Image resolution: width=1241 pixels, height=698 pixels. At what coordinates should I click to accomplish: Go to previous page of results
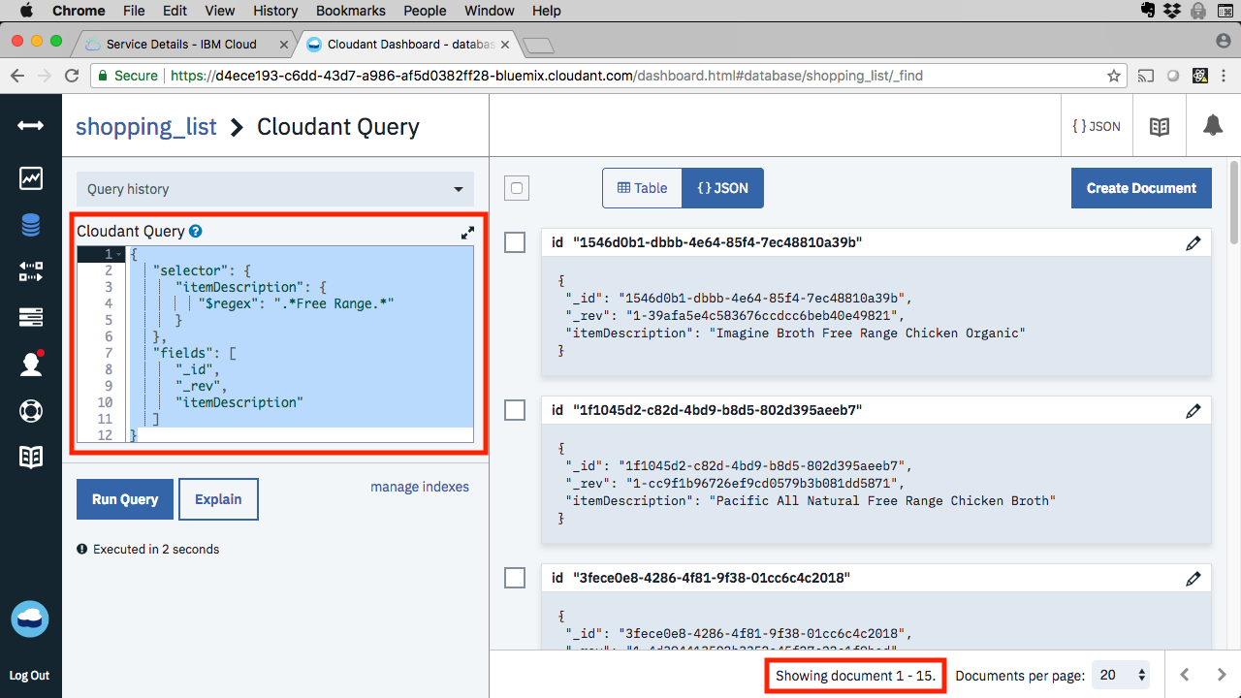(1185, 675)
